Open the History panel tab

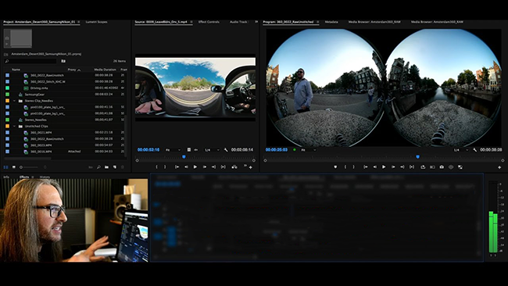45,177
